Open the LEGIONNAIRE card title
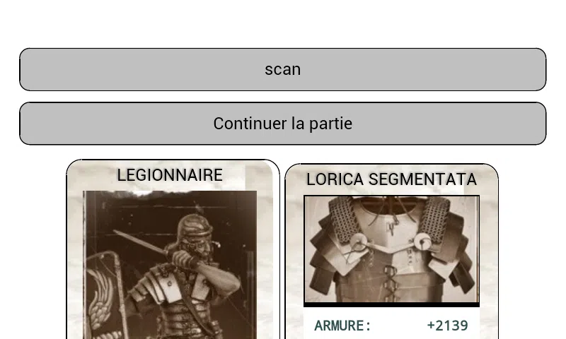 point(170,175)
